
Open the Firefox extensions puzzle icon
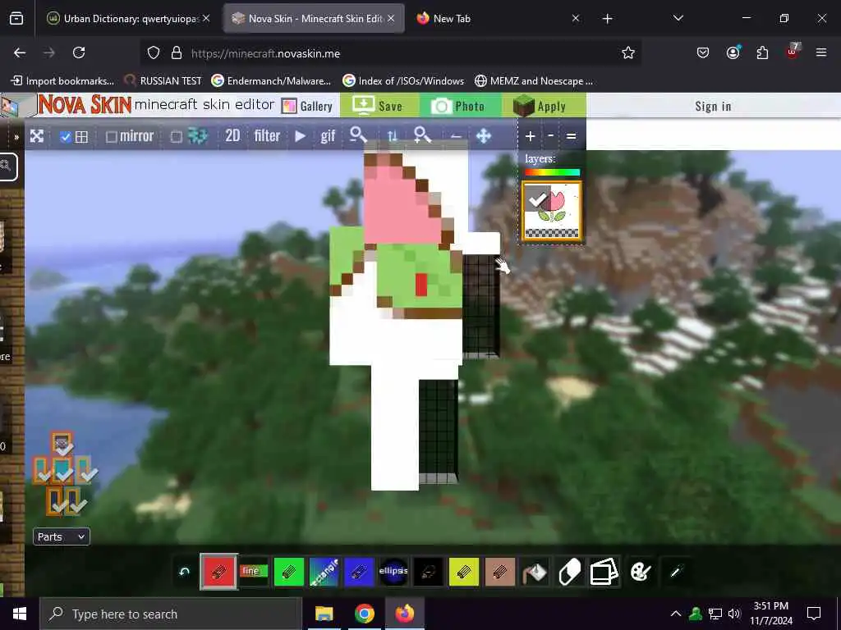click(x=762, y=52)
